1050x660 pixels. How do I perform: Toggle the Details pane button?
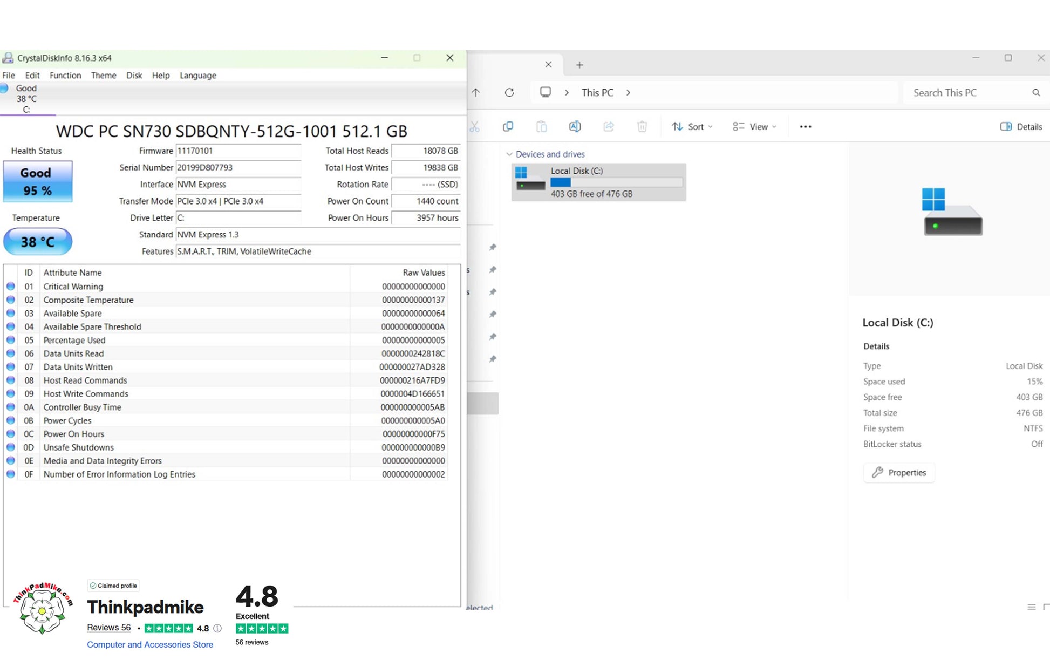coord(1021,126)
